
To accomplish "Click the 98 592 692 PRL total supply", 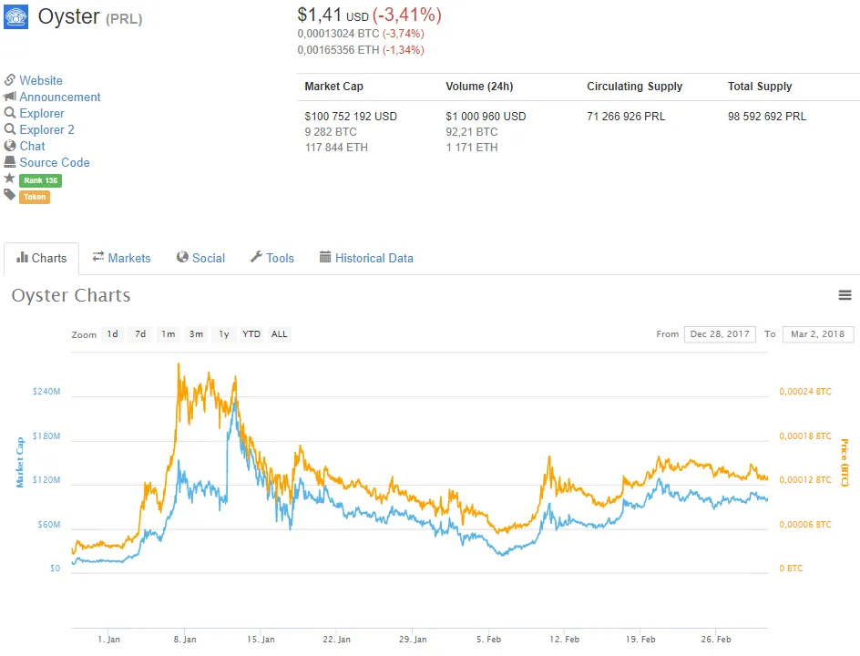I will click(x=767, y=117).
